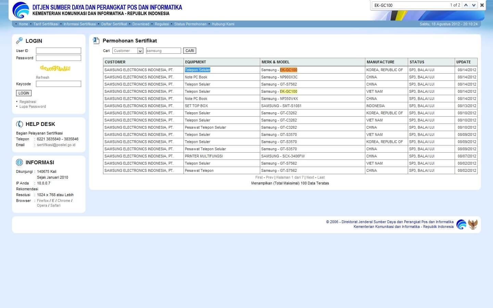Viewport: 493px width, 308px height.
Task: Open the Customer search-field dropdown
Action: [140, 51]
